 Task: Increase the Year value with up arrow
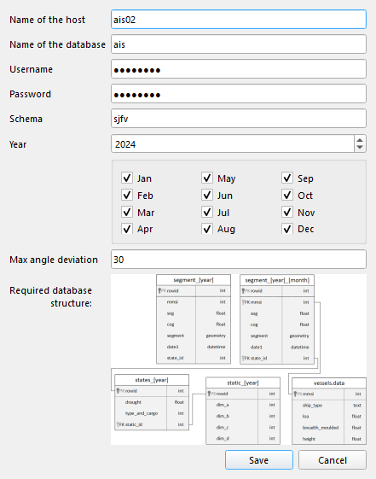(360, 140)
